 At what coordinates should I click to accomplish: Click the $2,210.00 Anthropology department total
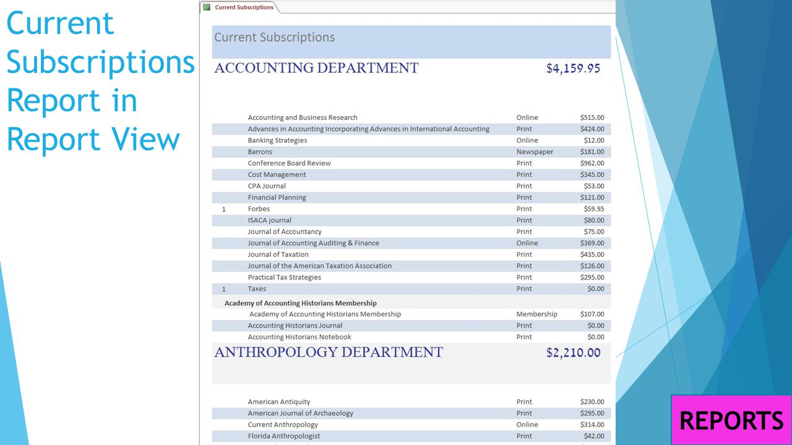[573, 353]
